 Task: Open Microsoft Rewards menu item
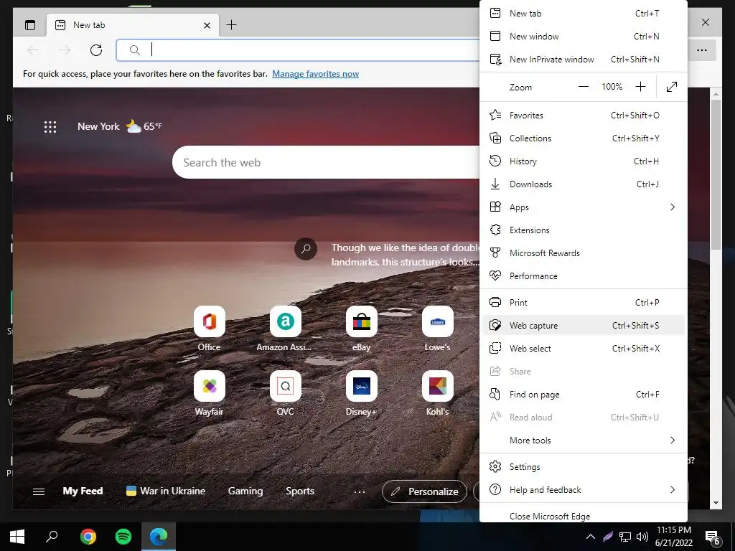[x=583, y=253]
